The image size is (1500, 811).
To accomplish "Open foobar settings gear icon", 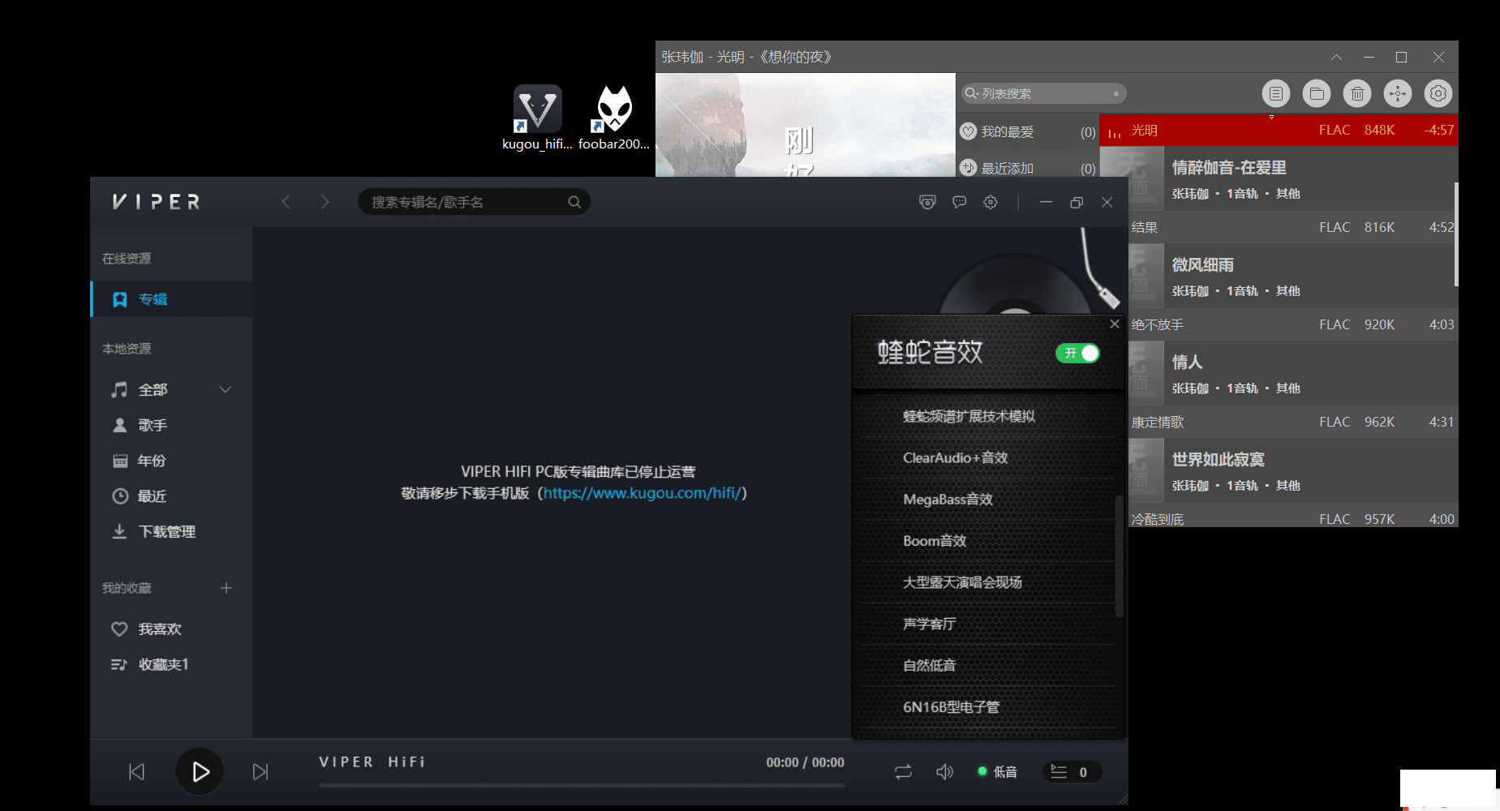I will click(1438, 93).
